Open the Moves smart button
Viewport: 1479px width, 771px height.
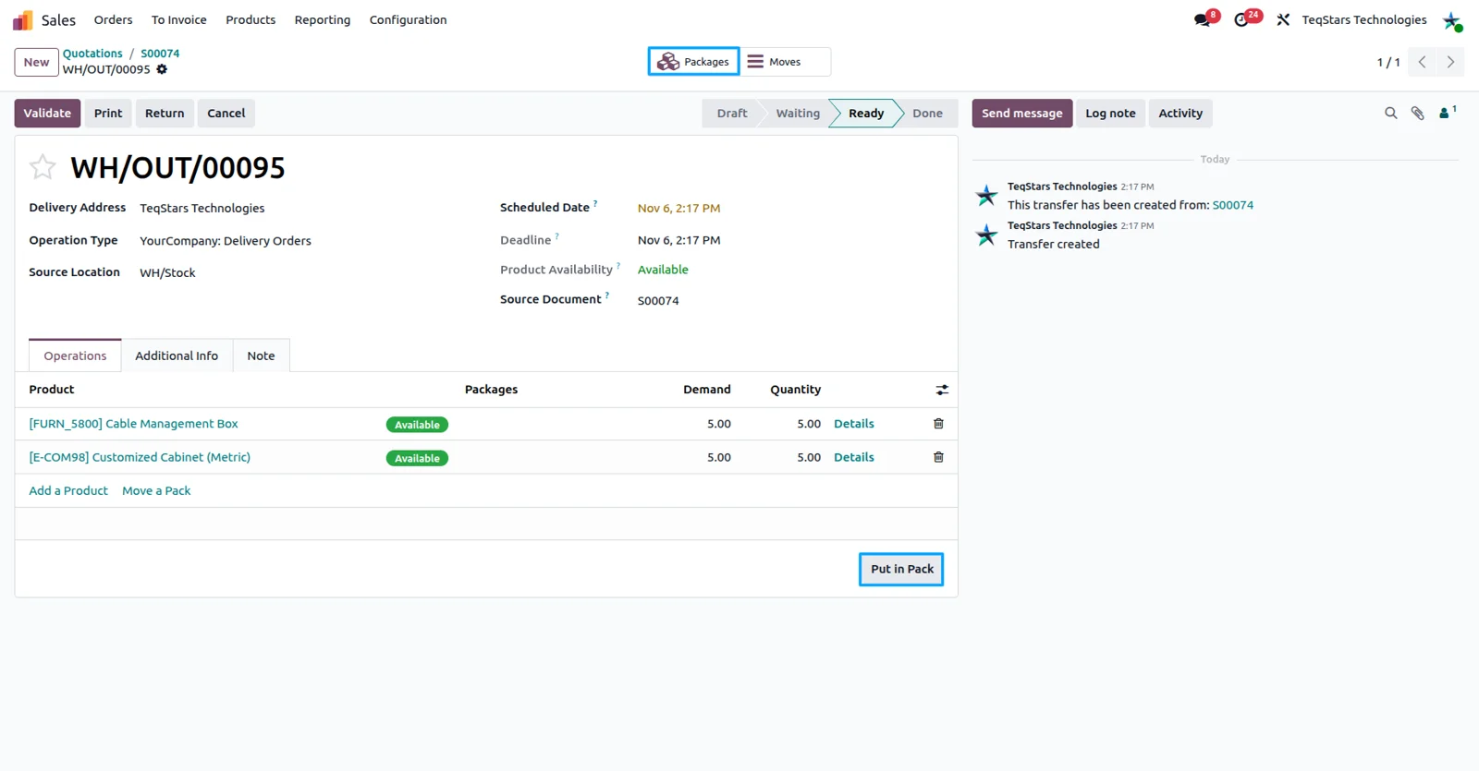point(785,62)
